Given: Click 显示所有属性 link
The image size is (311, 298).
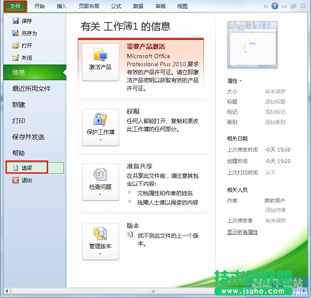Looking at the screenshot, I should point(243,232).
